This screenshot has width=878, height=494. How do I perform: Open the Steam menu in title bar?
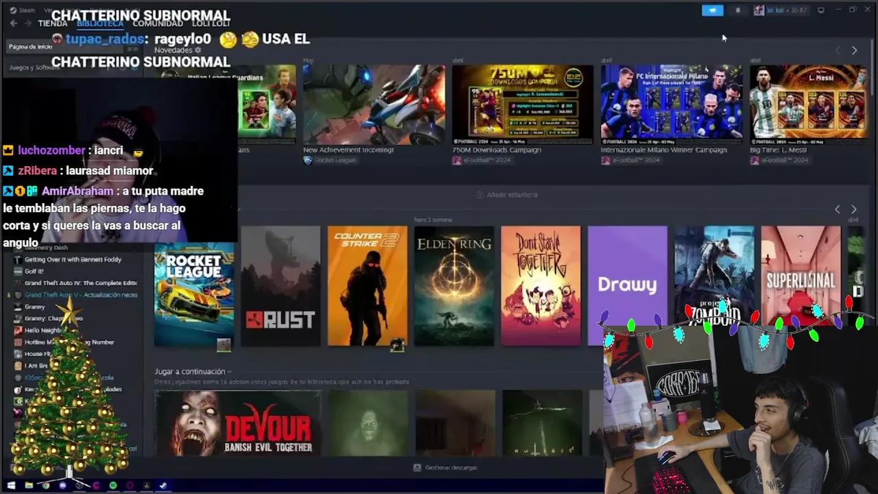[22, 10]
